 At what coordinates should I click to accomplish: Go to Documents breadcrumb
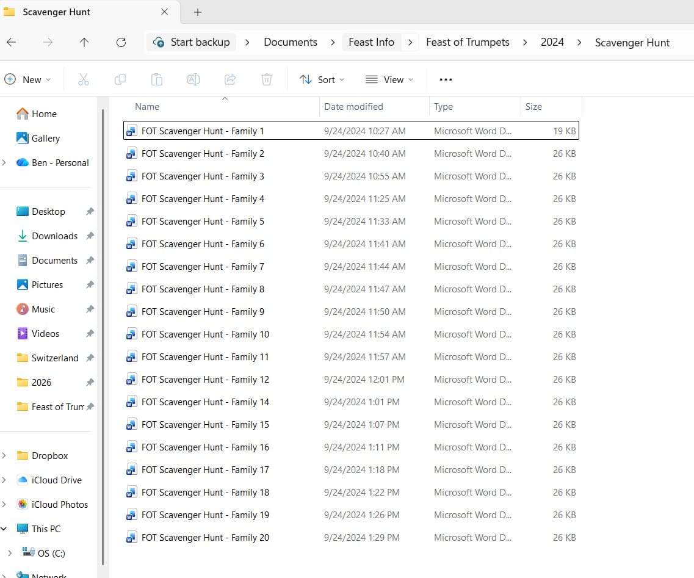[x=291, y=43]
